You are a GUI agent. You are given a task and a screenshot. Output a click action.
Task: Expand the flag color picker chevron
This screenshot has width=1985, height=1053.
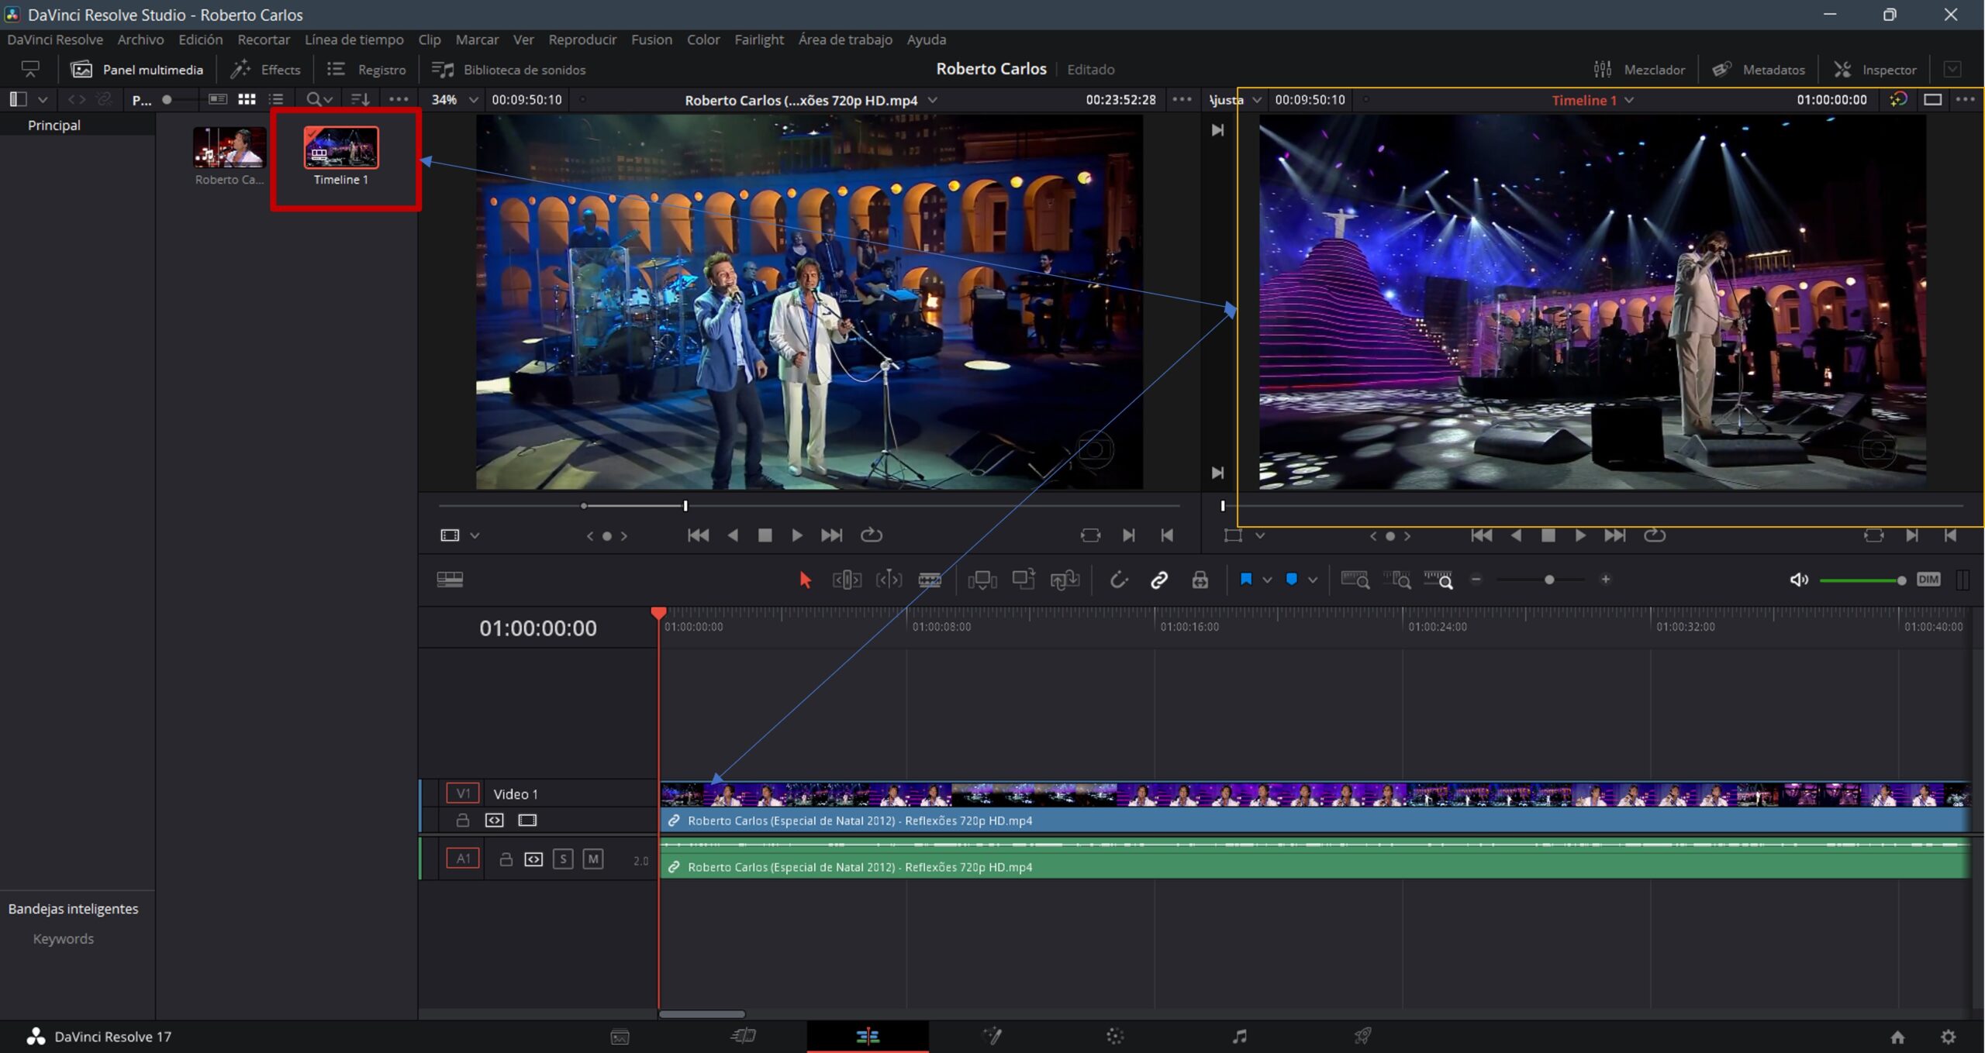coord(1269,580)
